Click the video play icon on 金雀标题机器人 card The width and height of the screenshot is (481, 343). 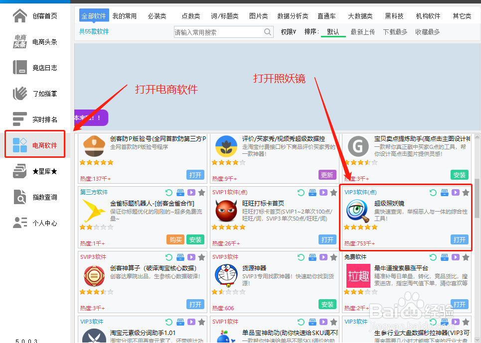[x=191, y=192]
